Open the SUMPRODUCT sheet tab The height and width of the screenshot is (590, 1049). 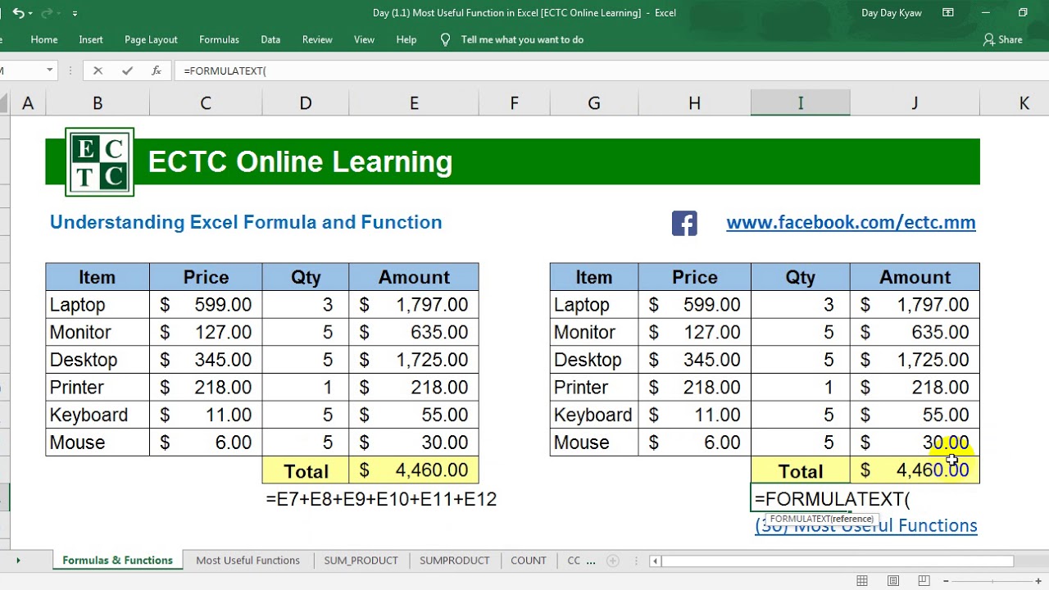454,560
